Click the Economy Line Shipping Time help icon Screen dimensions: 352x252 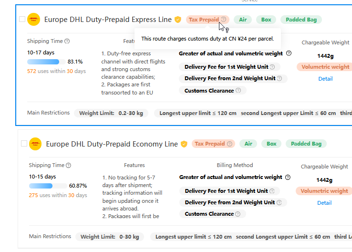coord(69,165)
